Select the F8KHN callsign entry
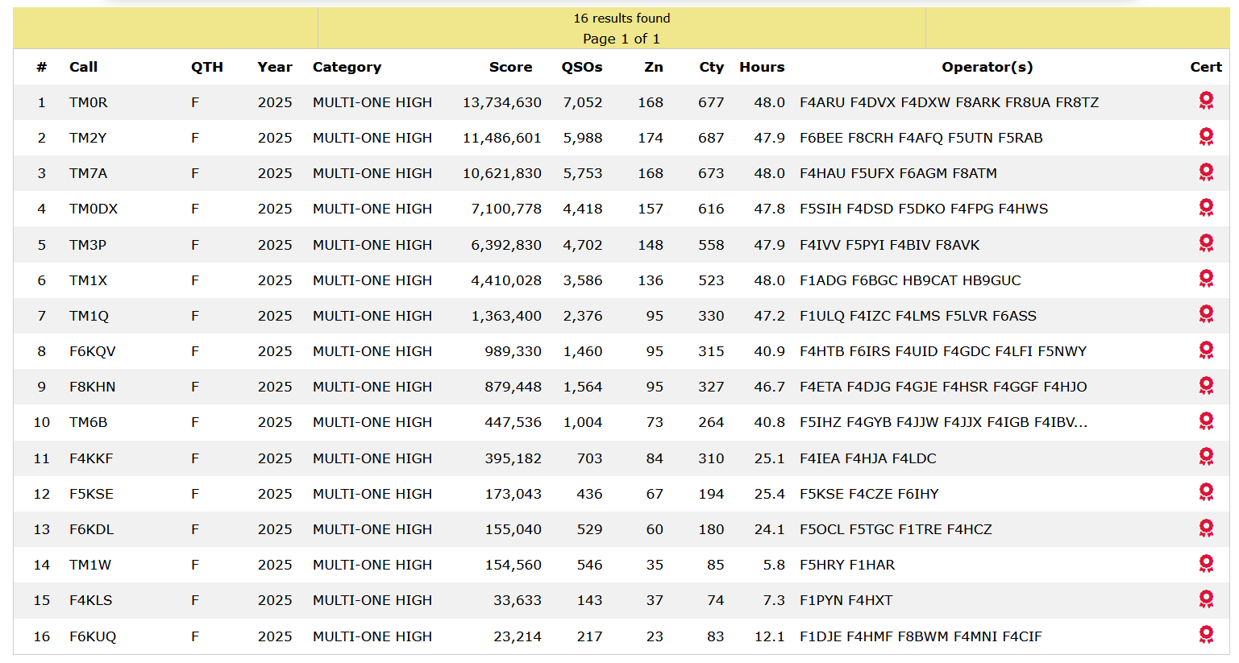 [92, 387]
